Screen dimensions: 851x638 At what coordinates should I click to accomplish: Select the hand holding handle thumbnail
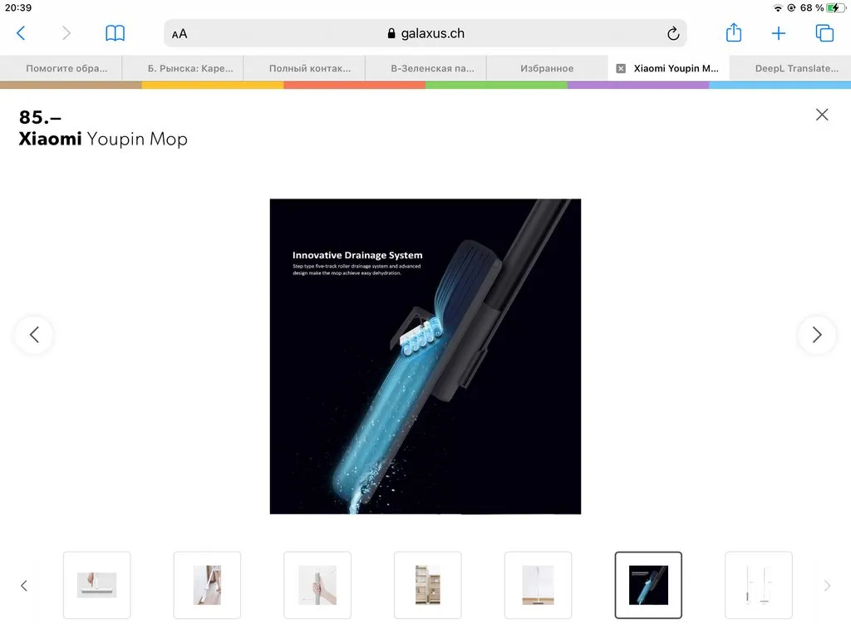317,585
